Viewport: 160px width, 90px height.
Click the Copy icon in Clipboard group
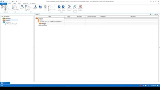point(5,8)
